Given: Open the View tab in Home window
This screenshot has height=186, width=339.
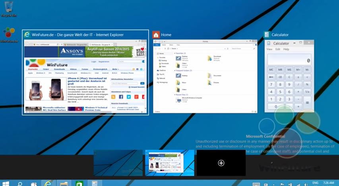Looking at the screenshot, I should 178,45.
